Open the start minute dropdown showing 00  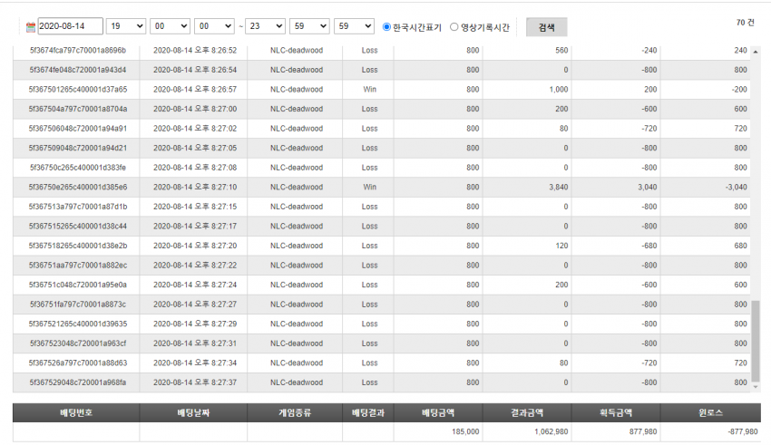(171, 26)
